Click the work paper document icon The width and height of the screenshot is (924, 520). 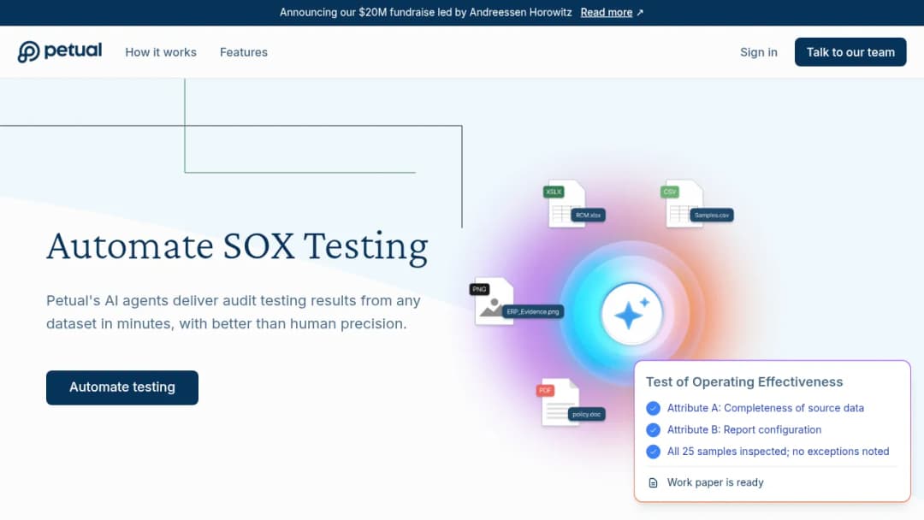[x=653, y=483]
